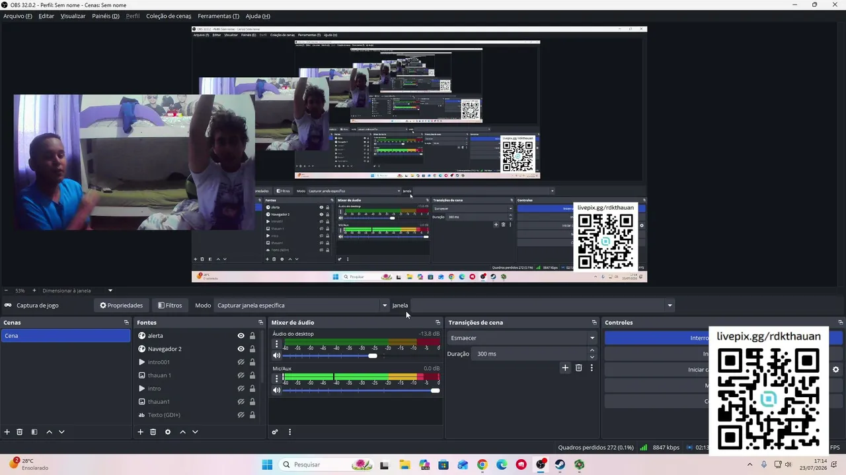The height and width of the screenshot is (475, 846).
Task: Open the Visualizar menu
Action: 73,16
